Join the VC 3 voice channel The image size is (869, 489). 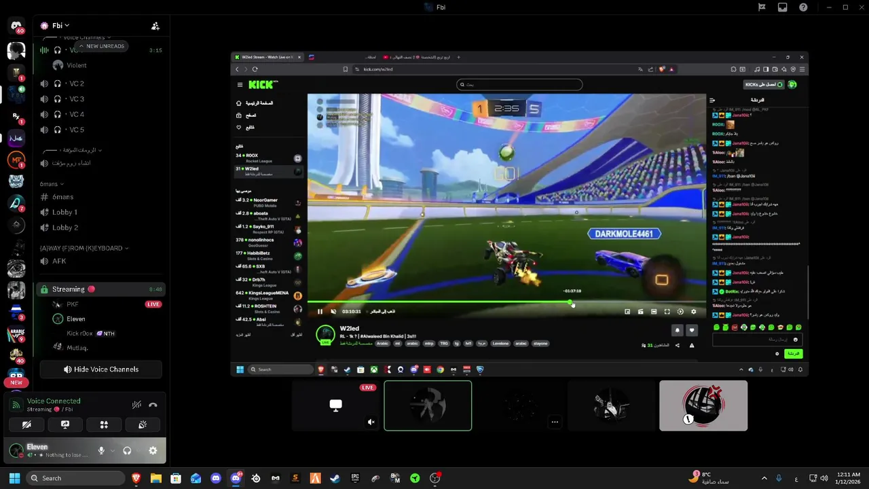point(100,99)
